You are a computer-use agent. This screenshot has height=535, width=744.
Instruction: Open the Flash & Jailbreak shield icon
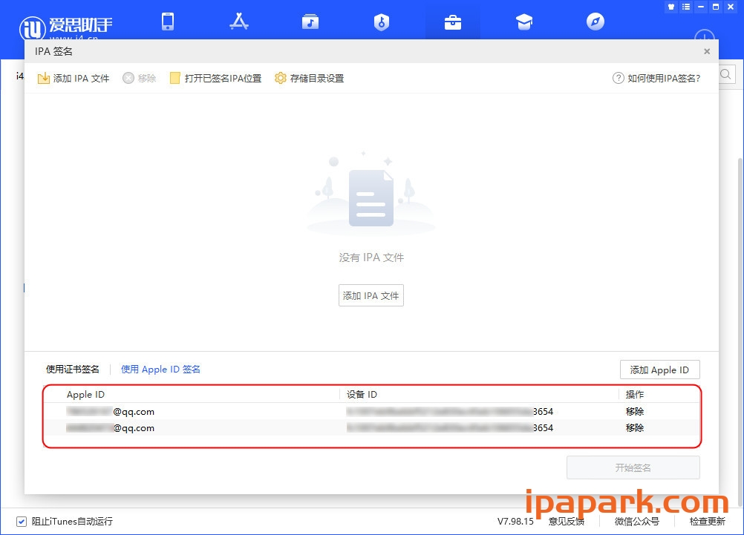[381, 22]
